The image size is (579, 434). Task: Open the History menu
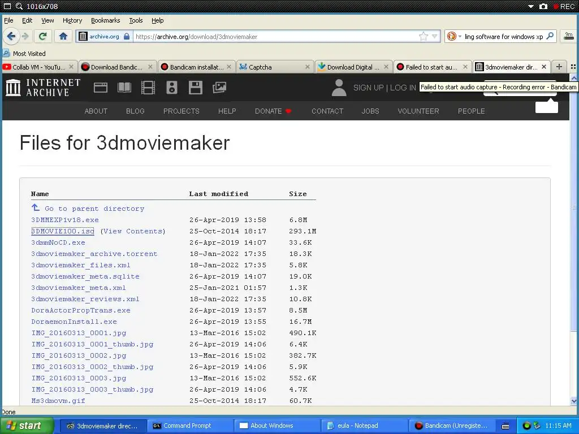point(72,20)
